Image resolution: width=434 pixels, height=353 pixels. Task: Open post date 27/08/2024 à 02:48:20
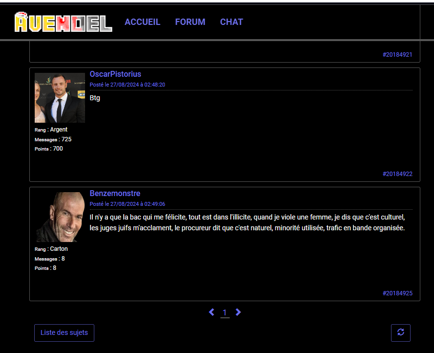128,85
